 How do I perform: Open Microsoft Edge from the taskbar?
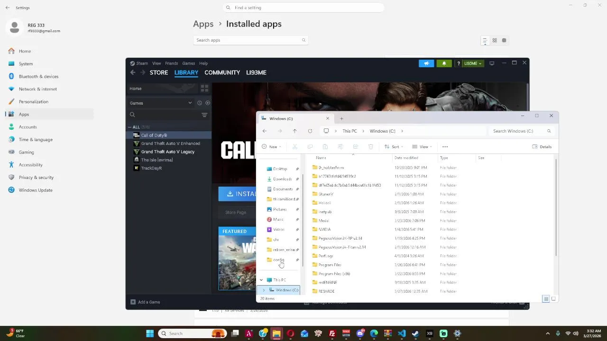pos(374,333)
